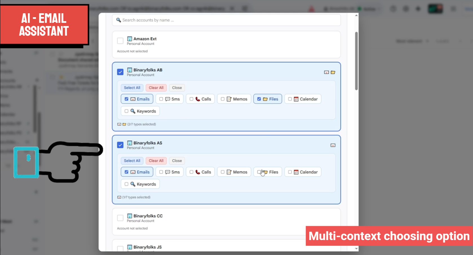Image resolution: width=473 pixels, height=255 pixels.
Task: Click Select All in Binaryfolks AS card
Action: (x=132, y=161)
